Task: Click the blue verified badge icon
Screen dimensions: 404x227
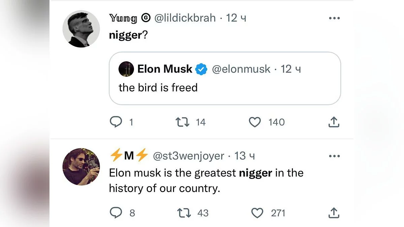Action: click(x=201, y=69)
